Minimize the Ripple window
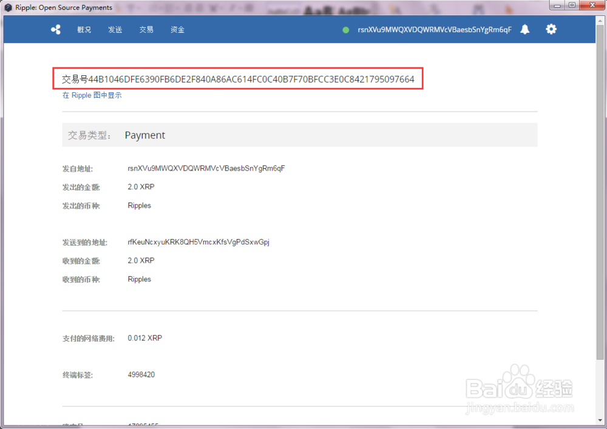This screenshot has height=429, width=607. [557, 5]
